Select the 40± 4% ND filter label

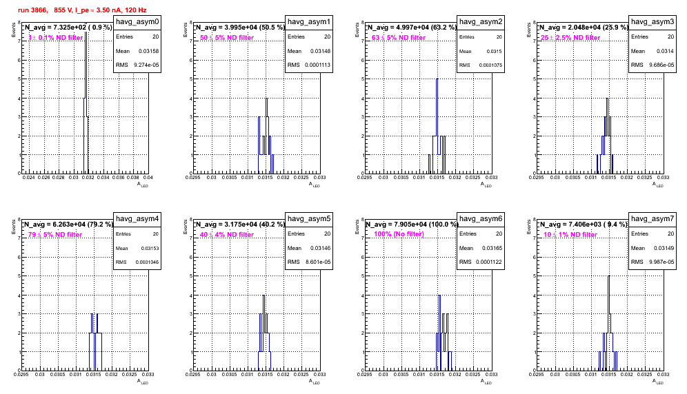pos(227,235)
